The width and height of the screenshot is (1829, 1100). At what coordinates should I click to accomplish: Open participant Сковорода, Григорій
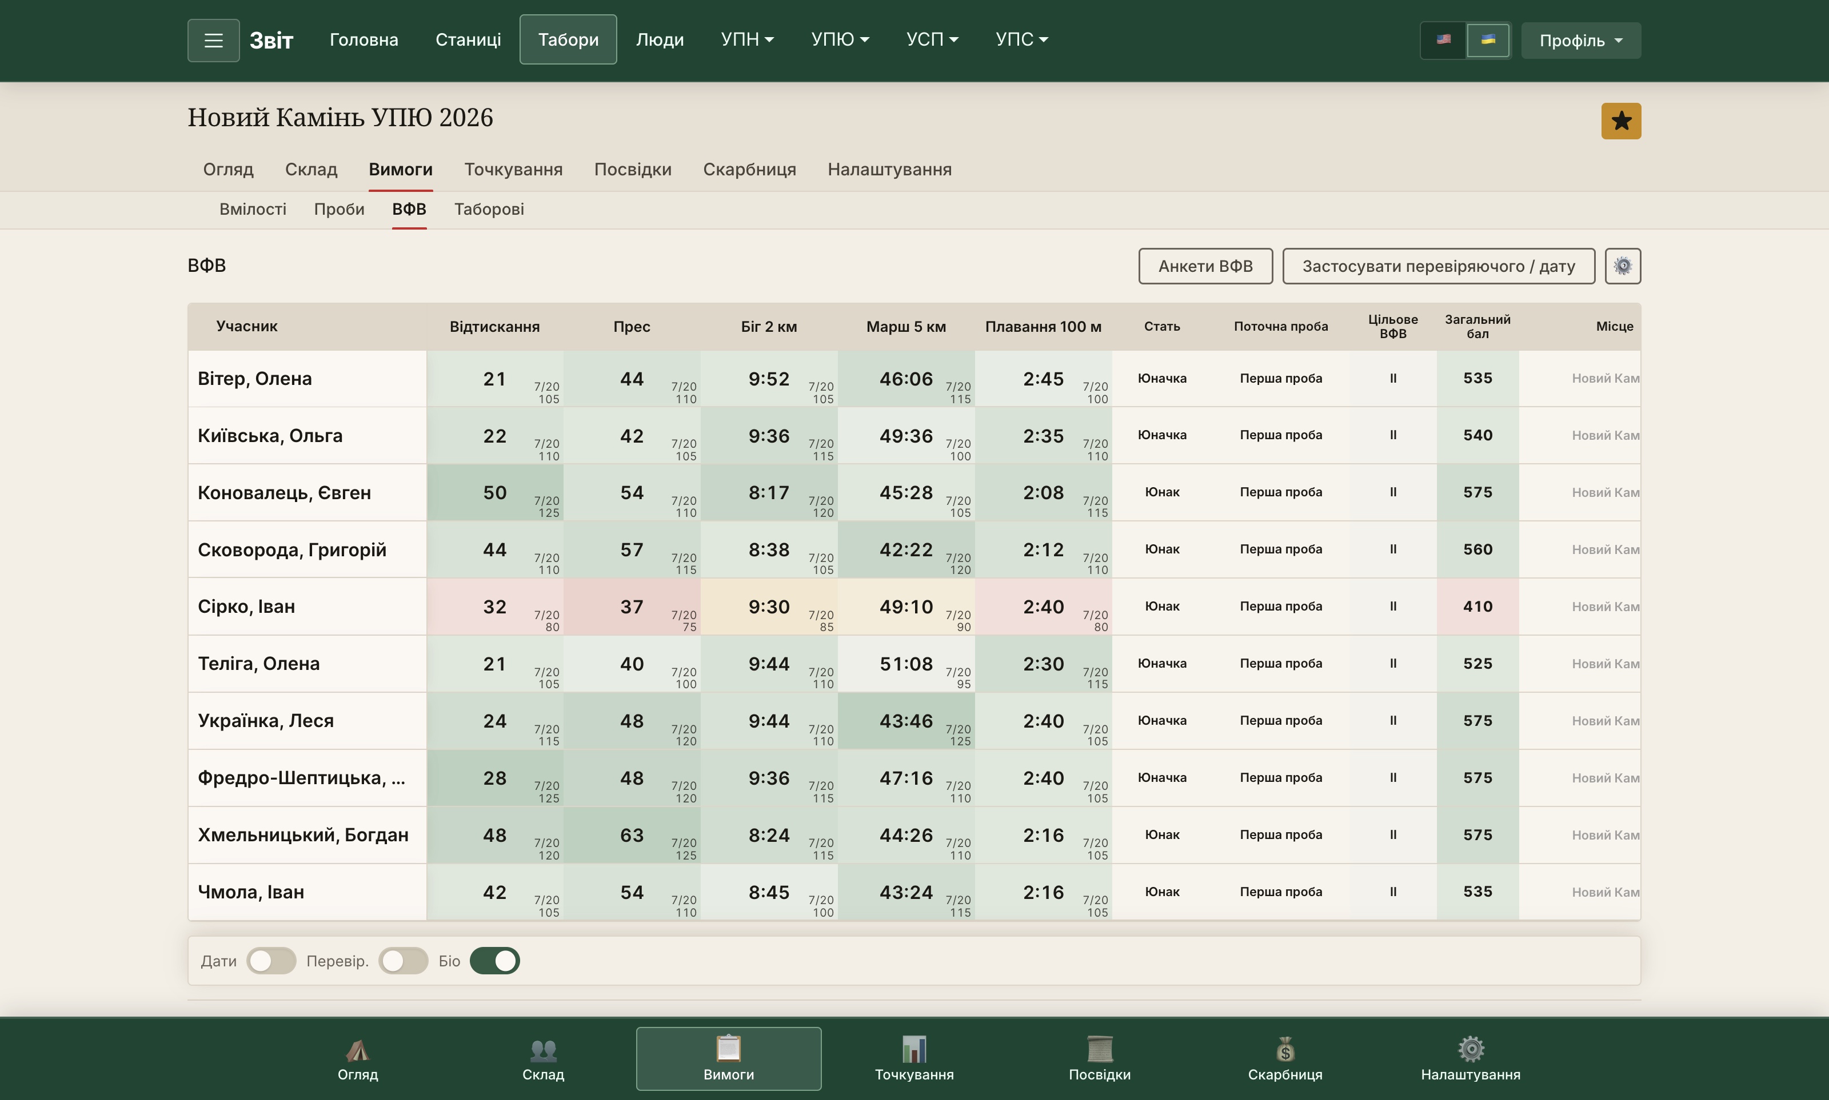(x=291, y=550)
